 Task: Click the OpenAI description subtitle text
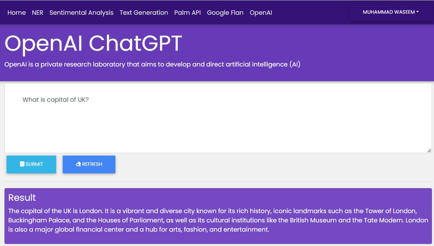(x=152, y=64)
